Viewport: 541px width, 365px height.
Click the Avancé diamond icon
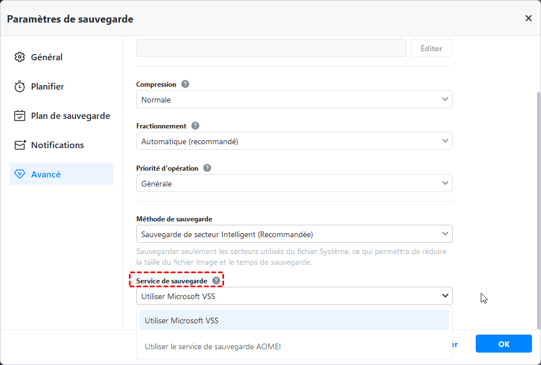(20, 175)
